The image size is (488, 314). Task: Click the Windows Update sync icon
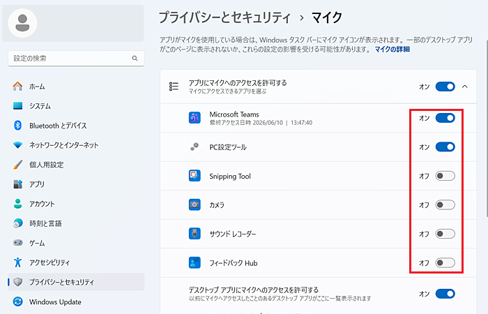[17, 301]
